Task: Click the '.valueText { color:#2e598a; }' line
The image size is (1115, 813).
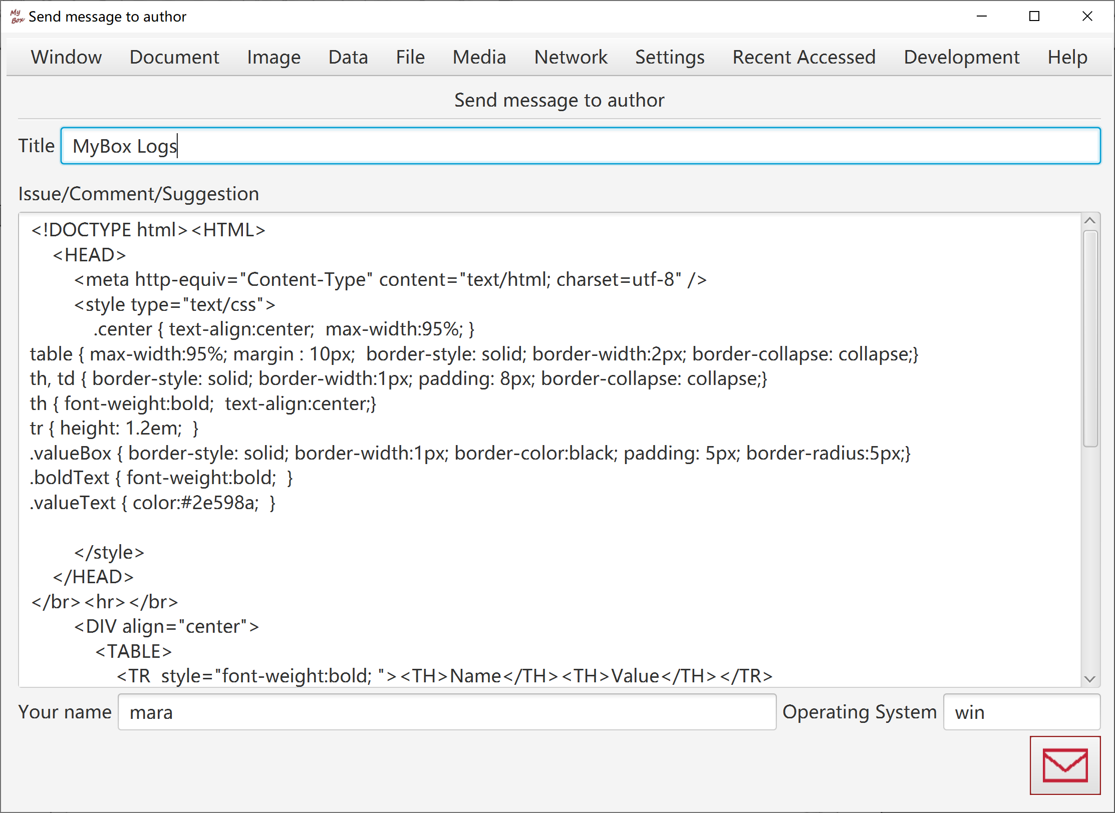Action: pyautogui.click(x=152, y=503)
